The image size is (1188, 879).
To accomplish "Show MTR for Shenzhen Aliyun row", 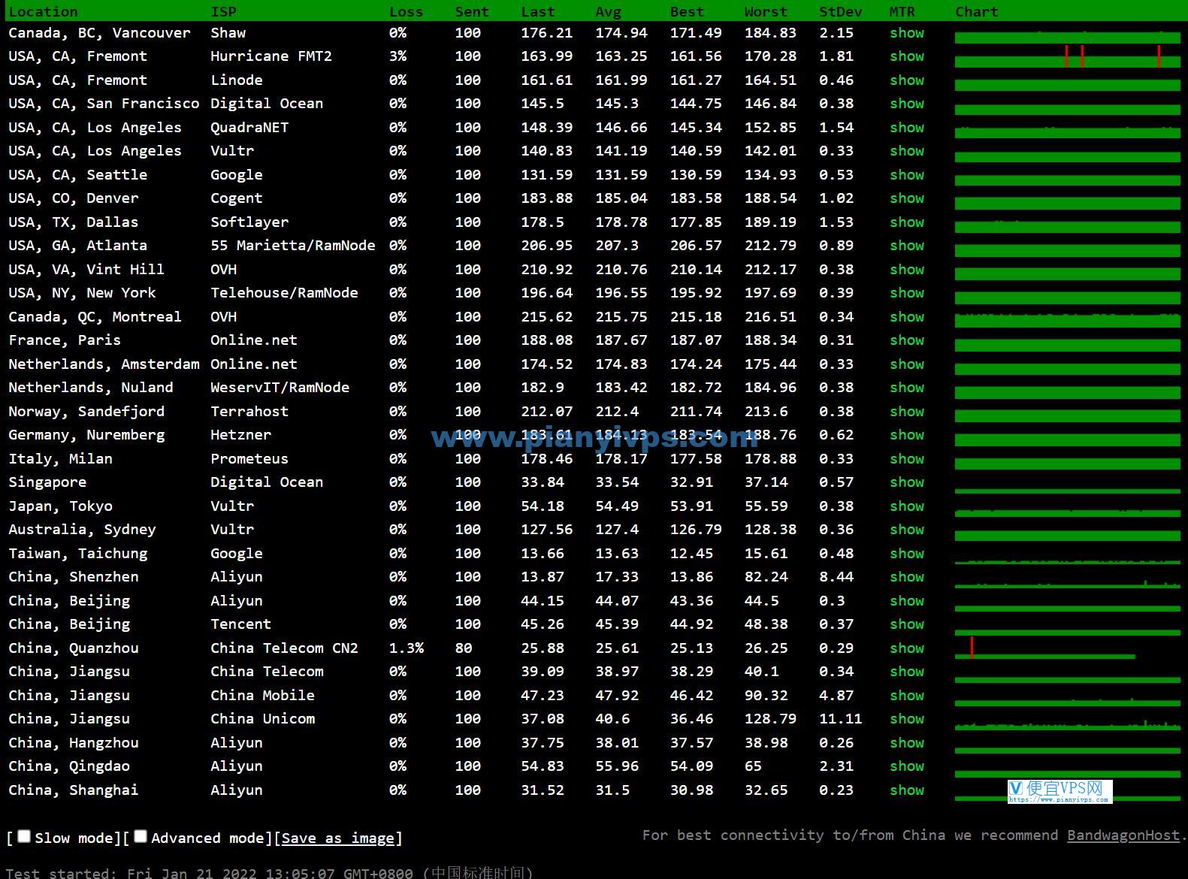I will pos(907,577).
